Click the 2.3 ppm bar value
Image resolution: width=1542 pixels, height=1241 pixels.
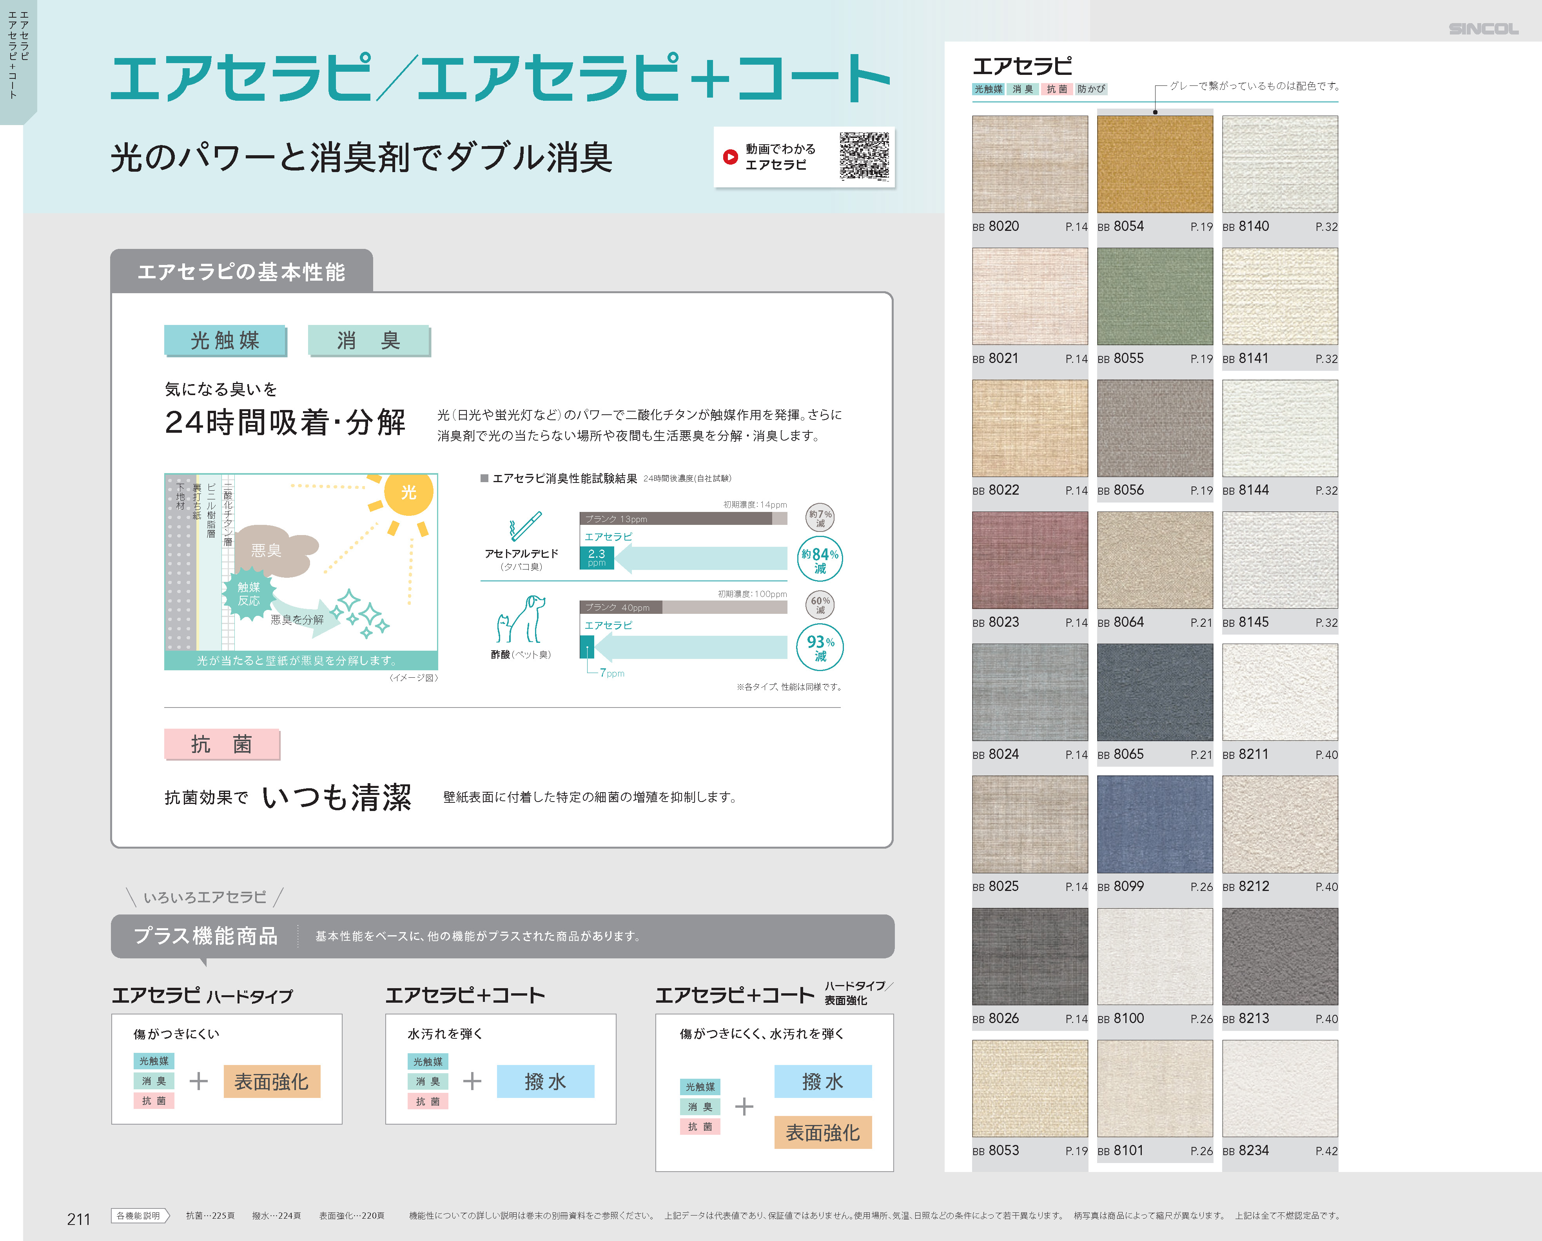[597, 557]
